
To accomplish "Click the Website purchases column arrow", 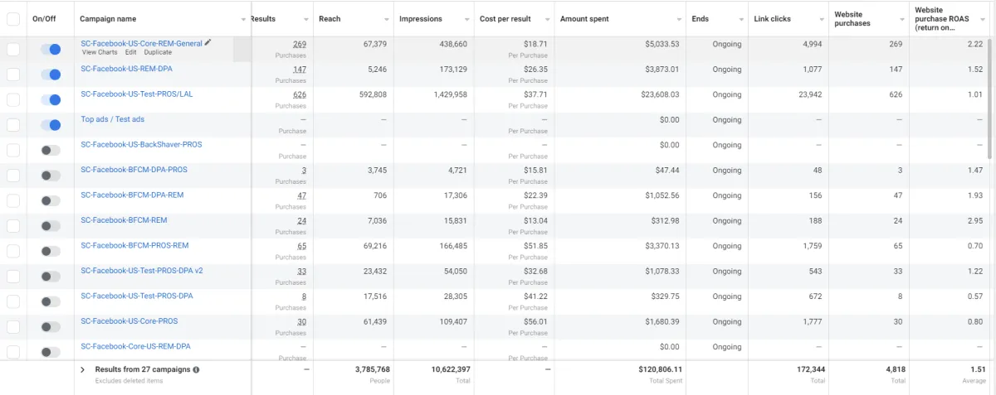I will pos(901,19).
